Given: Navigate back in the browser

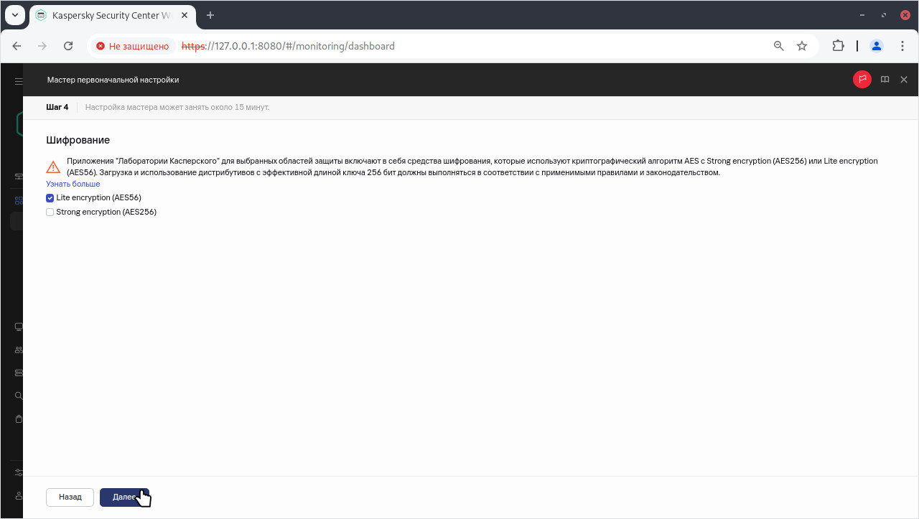Looking at the screenshot, I should point(17,46).
